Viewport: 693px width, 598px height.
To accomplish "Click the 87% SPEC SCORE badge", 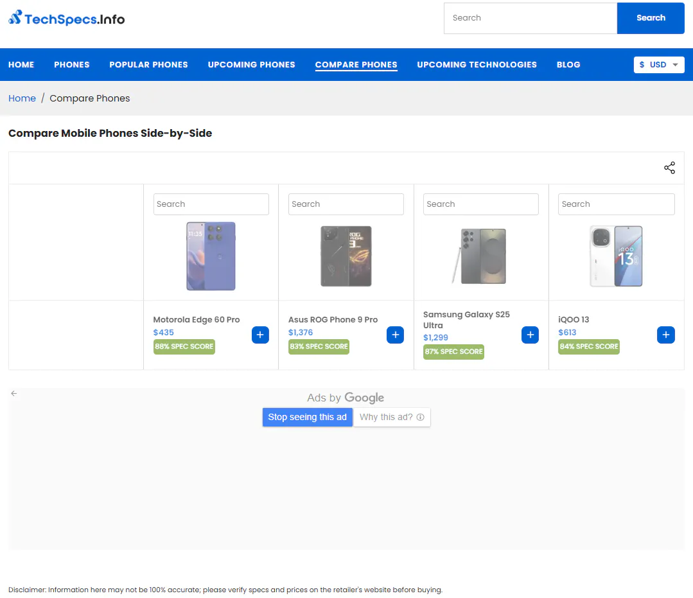I will click(453, 352).
